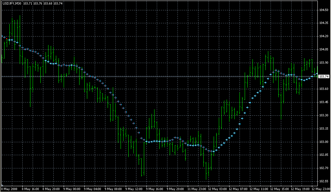Click the 9 May 12:00 time label
The height and width of the screenshot is (192, 331).
[133, 189]
